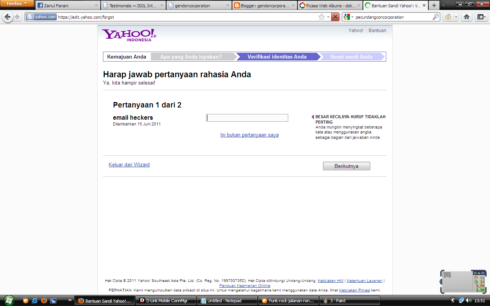Open Punk-rock-jalanan taskbar item
The height and width of the screenshot is (306, 490).
[x=288, y=301]
